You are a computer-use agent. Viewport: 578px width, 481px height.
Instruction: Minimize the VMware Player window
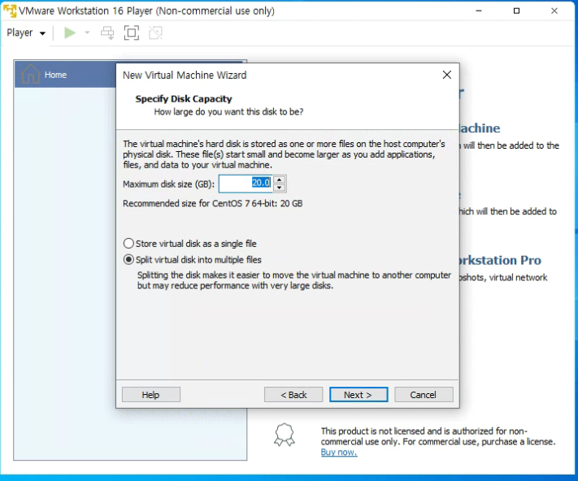(479, 11)
